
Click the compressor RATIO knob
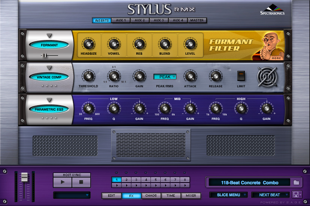pos(114,76)
